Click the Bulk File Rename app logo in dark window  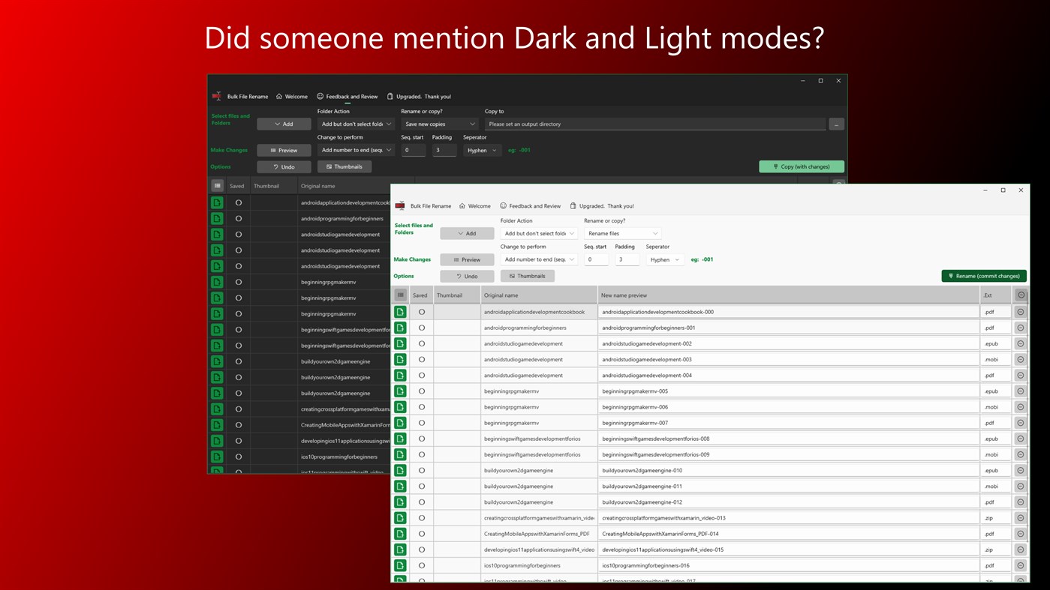217,96
